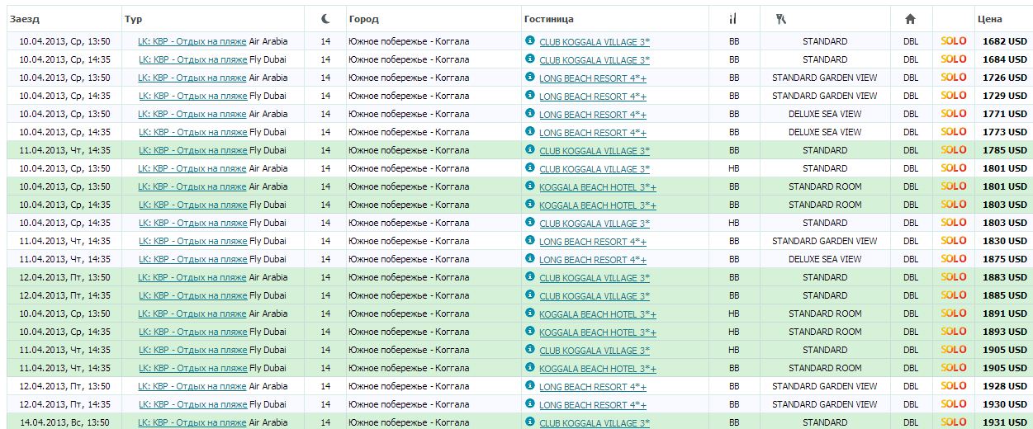The width and height of the screenshot is (1033, 429).
Task: Click the Тур column header
Action: coord(133,19)
